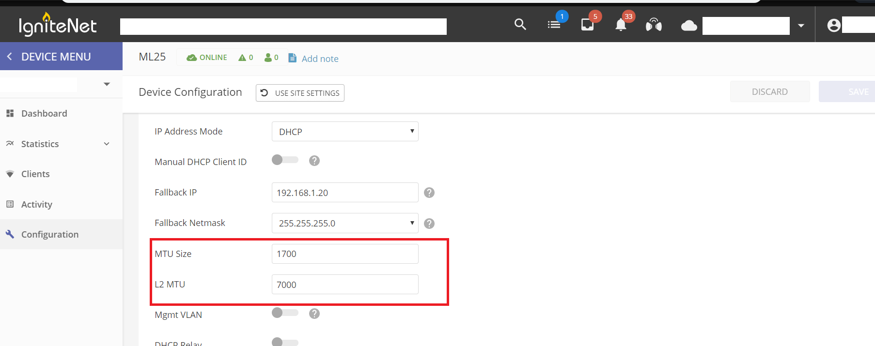Click the MTU Size input field

pyautogui.click(x=345, y=254)
